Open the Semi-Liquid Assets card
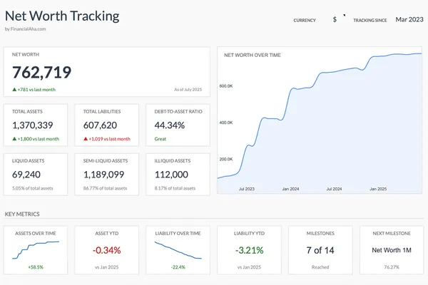 [x=106, y=175]
